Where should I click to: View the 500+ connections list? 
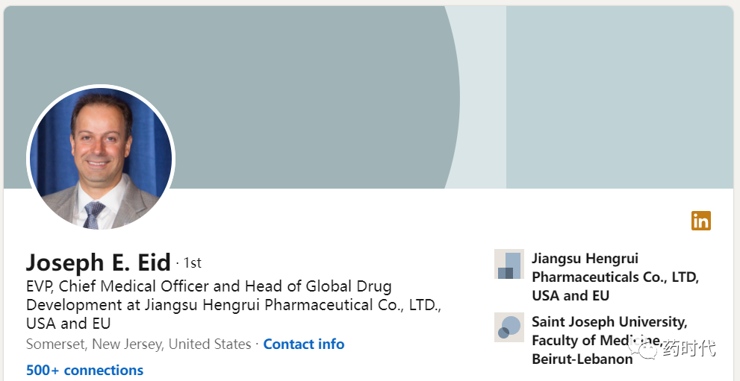point(84,370)
